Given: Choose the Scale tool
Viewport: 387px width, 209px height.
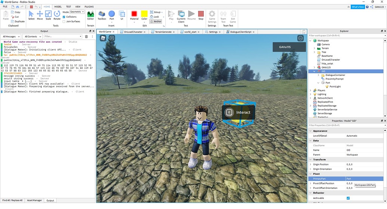Looking at the screenshot, I should tap(48, 15).
